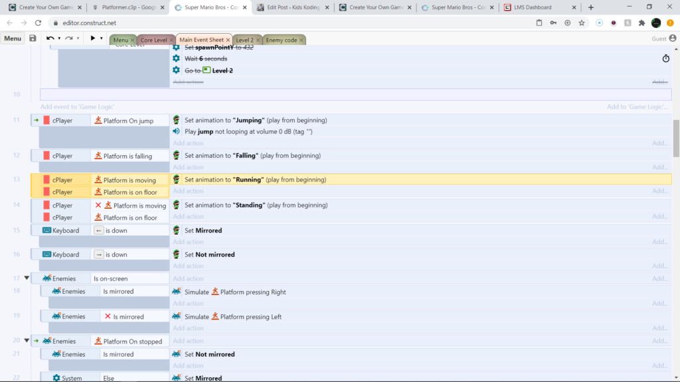
Task: Open the preview options dropdown arrow
Action: click(x=102, y=38)
